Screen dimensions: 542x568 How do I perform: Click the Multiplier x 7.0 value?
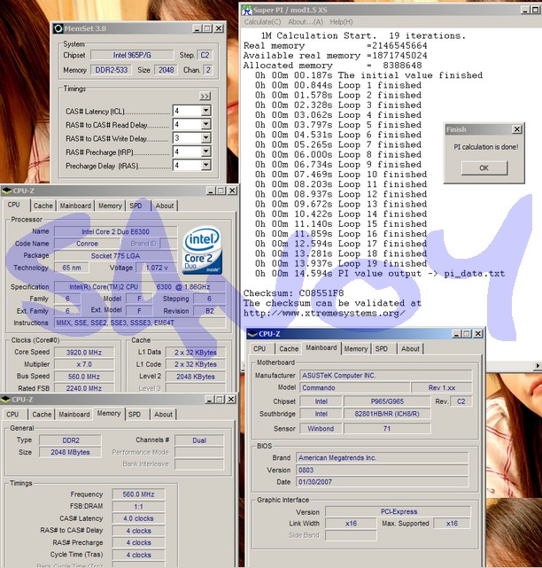click(x=83, y=364)
